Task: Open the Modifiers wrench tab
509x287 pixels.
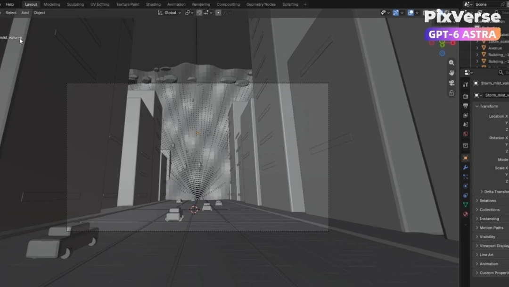Action: pos(466,168)
